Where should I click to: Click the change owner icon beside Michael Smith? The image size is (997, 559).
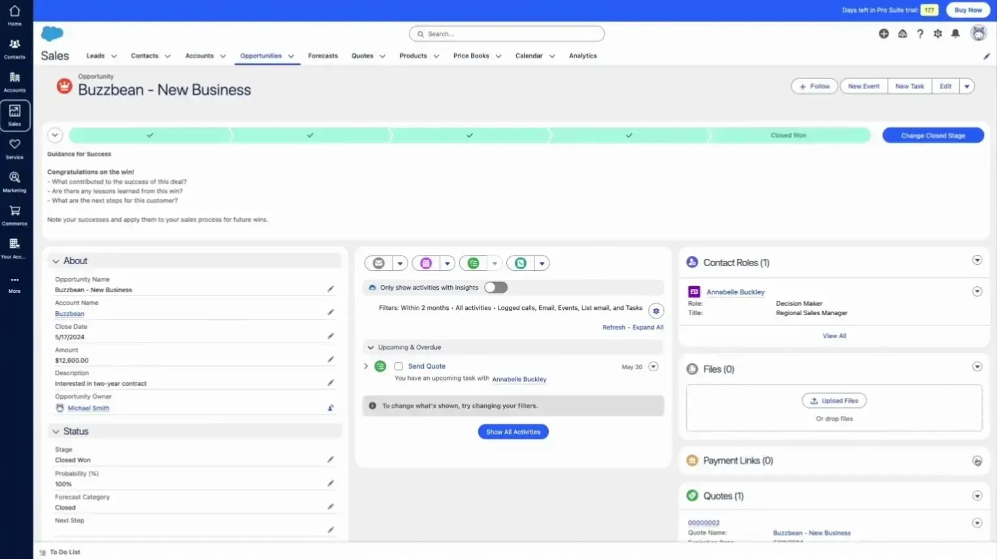click(330, 407)
